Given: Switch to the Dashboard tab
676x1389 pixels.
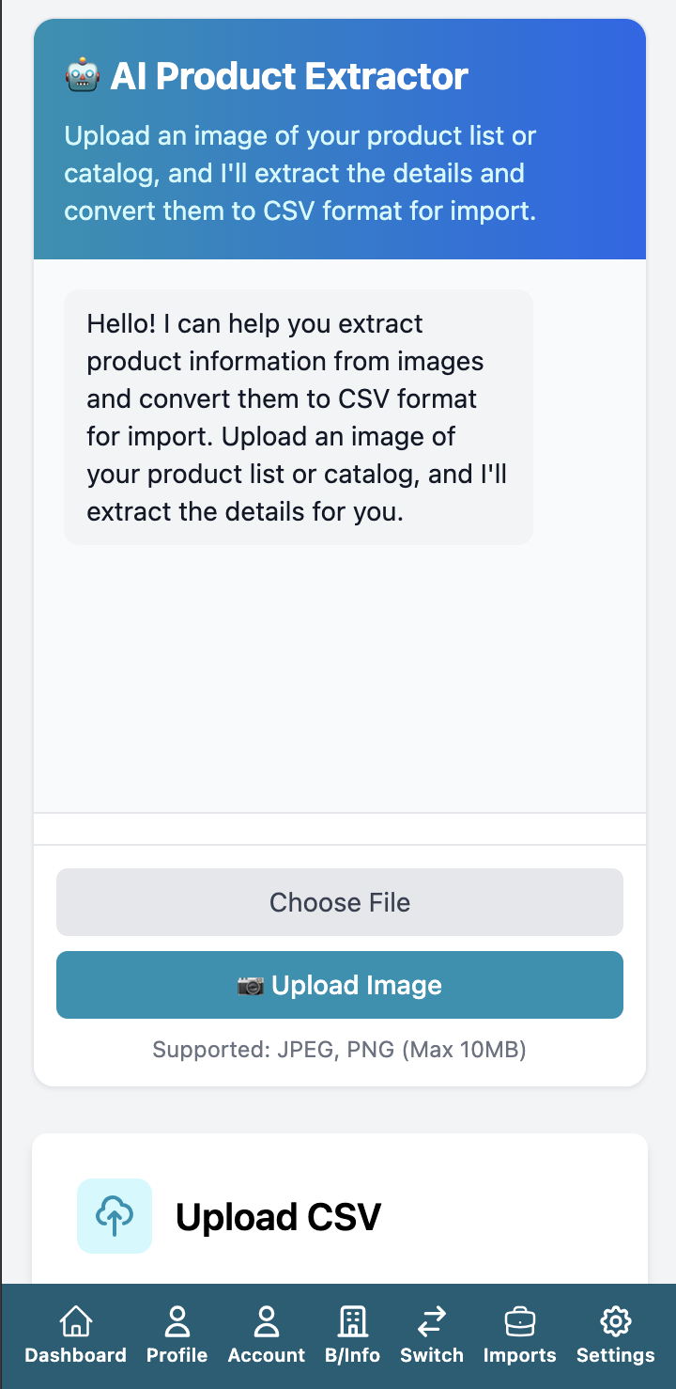Looking at the screenshot, I should (x=75, y=1334).
